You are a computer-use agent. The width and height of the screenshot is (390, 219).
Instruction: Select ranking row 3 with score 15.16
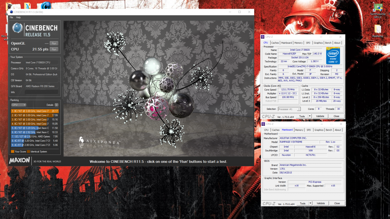(x=34, y=119)
